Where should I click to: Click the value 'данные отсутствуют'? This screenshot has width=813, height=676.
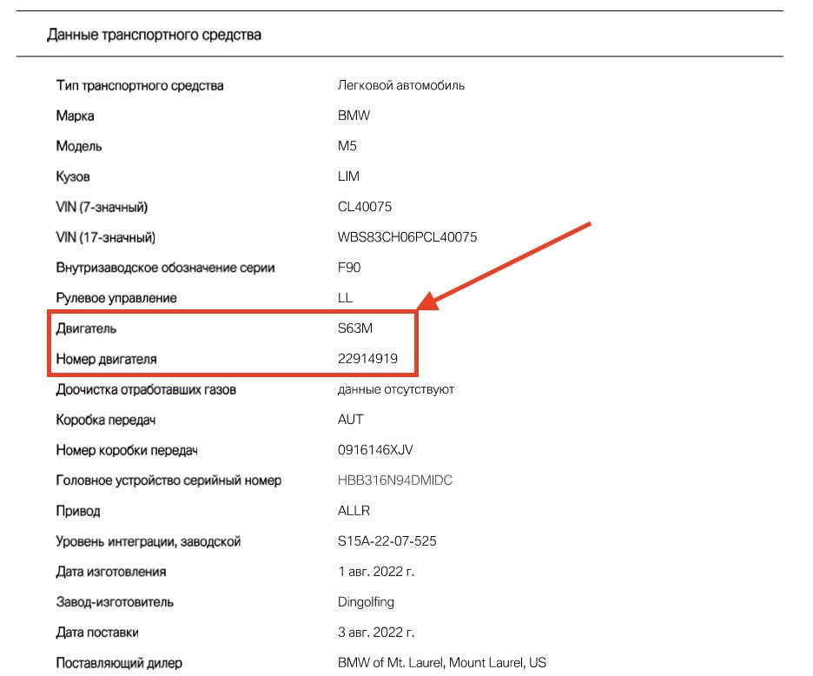click(x=395, y=389)
